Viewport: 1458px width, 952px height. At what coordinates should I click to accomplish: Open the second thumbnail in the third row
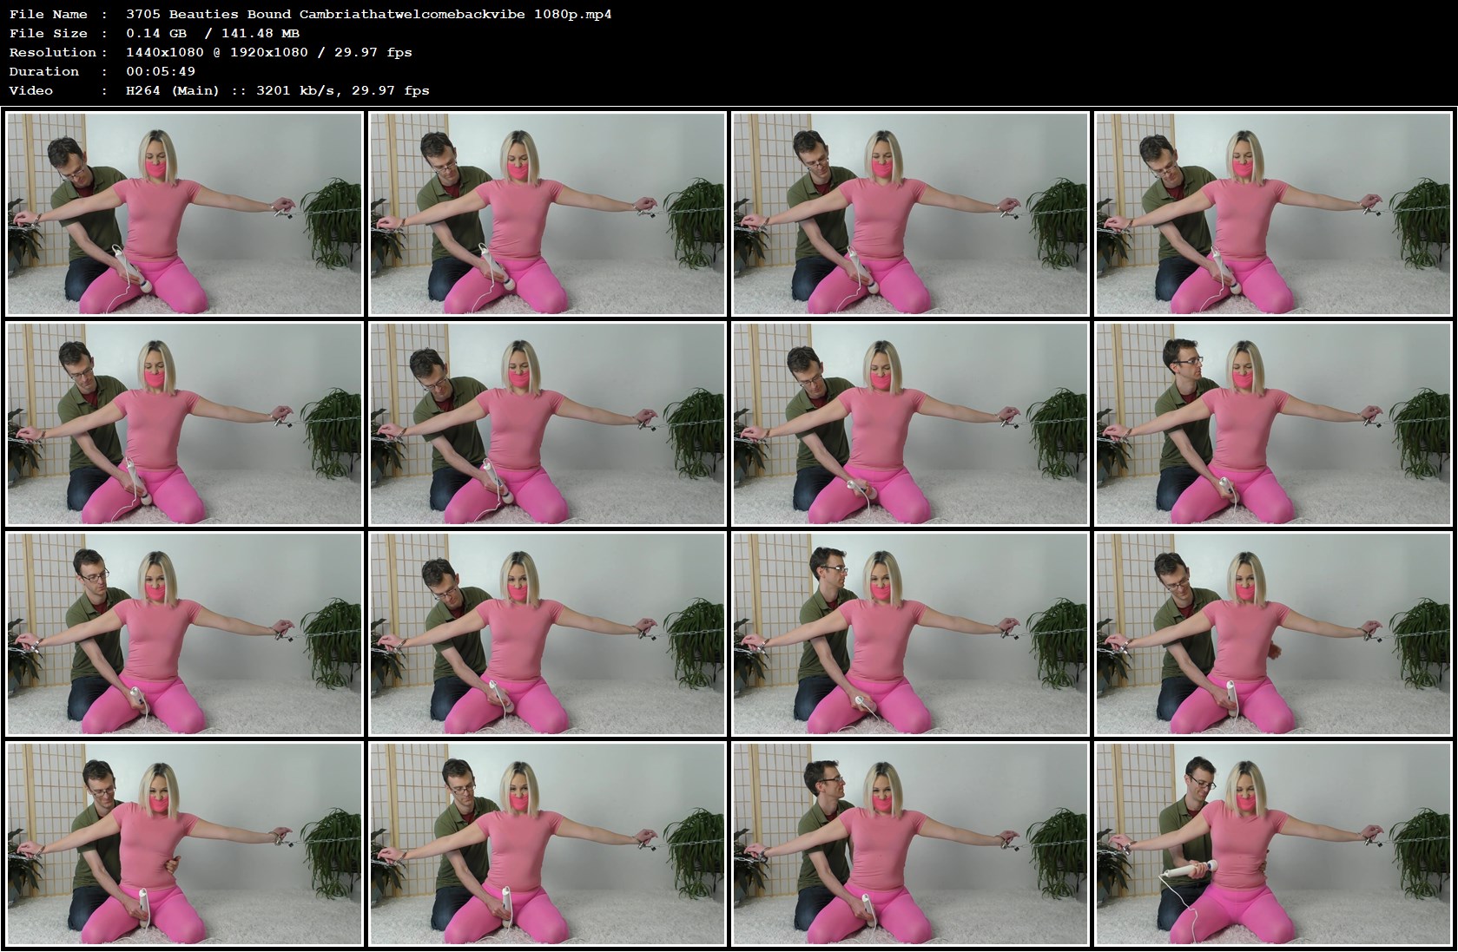(x=547, y=634)
